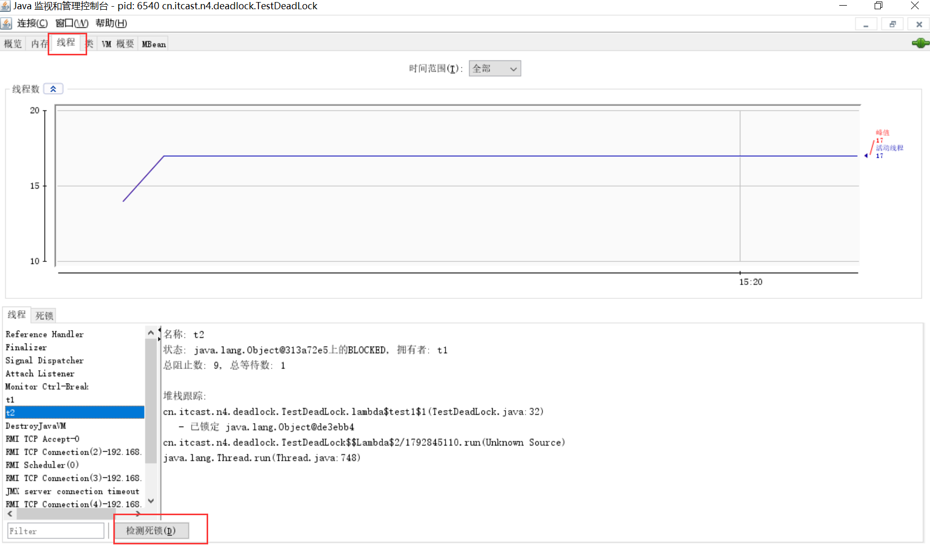
Task: Select thread RMI TCP Connection(3)
Action: 75,478
